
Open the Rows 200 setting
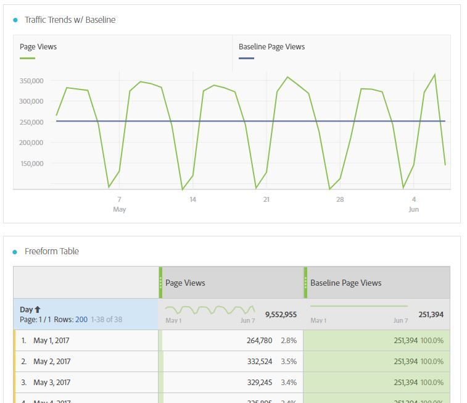[81, 320]
